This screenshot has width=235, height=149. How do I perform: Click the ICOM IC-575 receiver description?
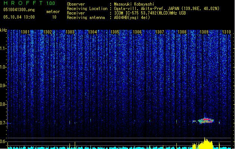pos(150,13)
